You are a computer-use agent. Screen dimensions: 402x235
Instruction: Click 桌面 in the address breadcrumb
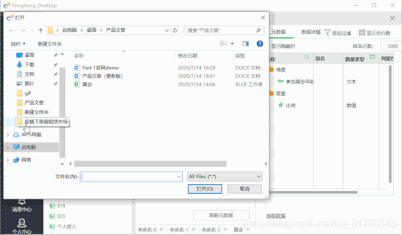tap(91, 30)
